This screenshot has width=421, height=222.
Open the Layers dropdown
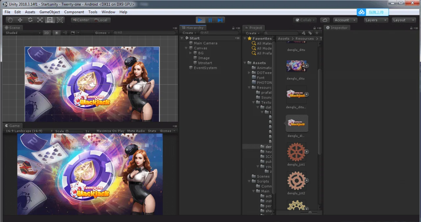[x=376, y=20]
